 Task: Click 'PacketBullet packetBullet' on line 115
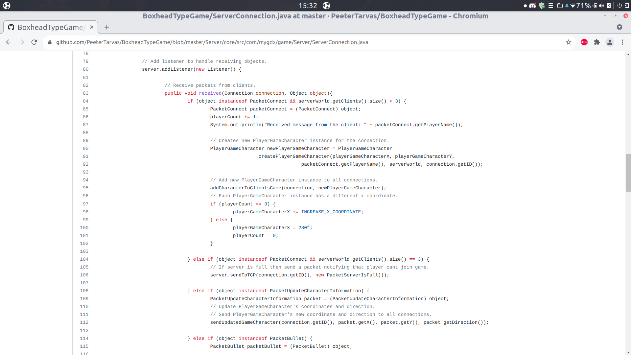pyautogui.click(x=245, y=346)
